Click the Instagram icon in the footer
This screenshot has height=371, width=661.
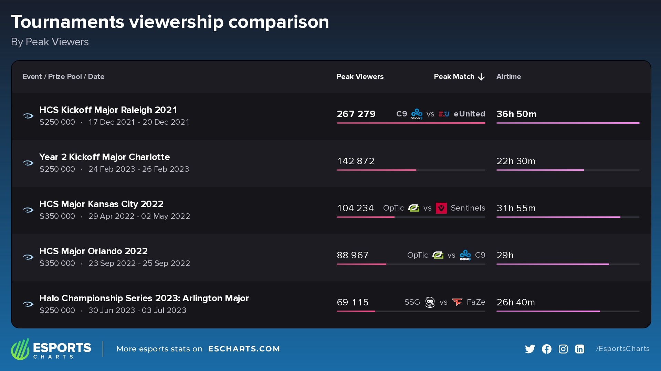563,349
